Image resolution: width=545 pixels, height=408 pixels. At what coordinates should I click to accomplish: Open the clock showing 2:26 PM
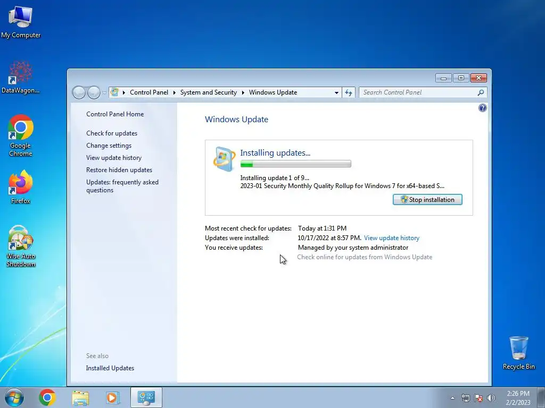pos(518,398)
